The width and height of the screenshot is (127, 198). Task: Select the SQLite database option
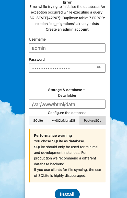click(38, 121)
